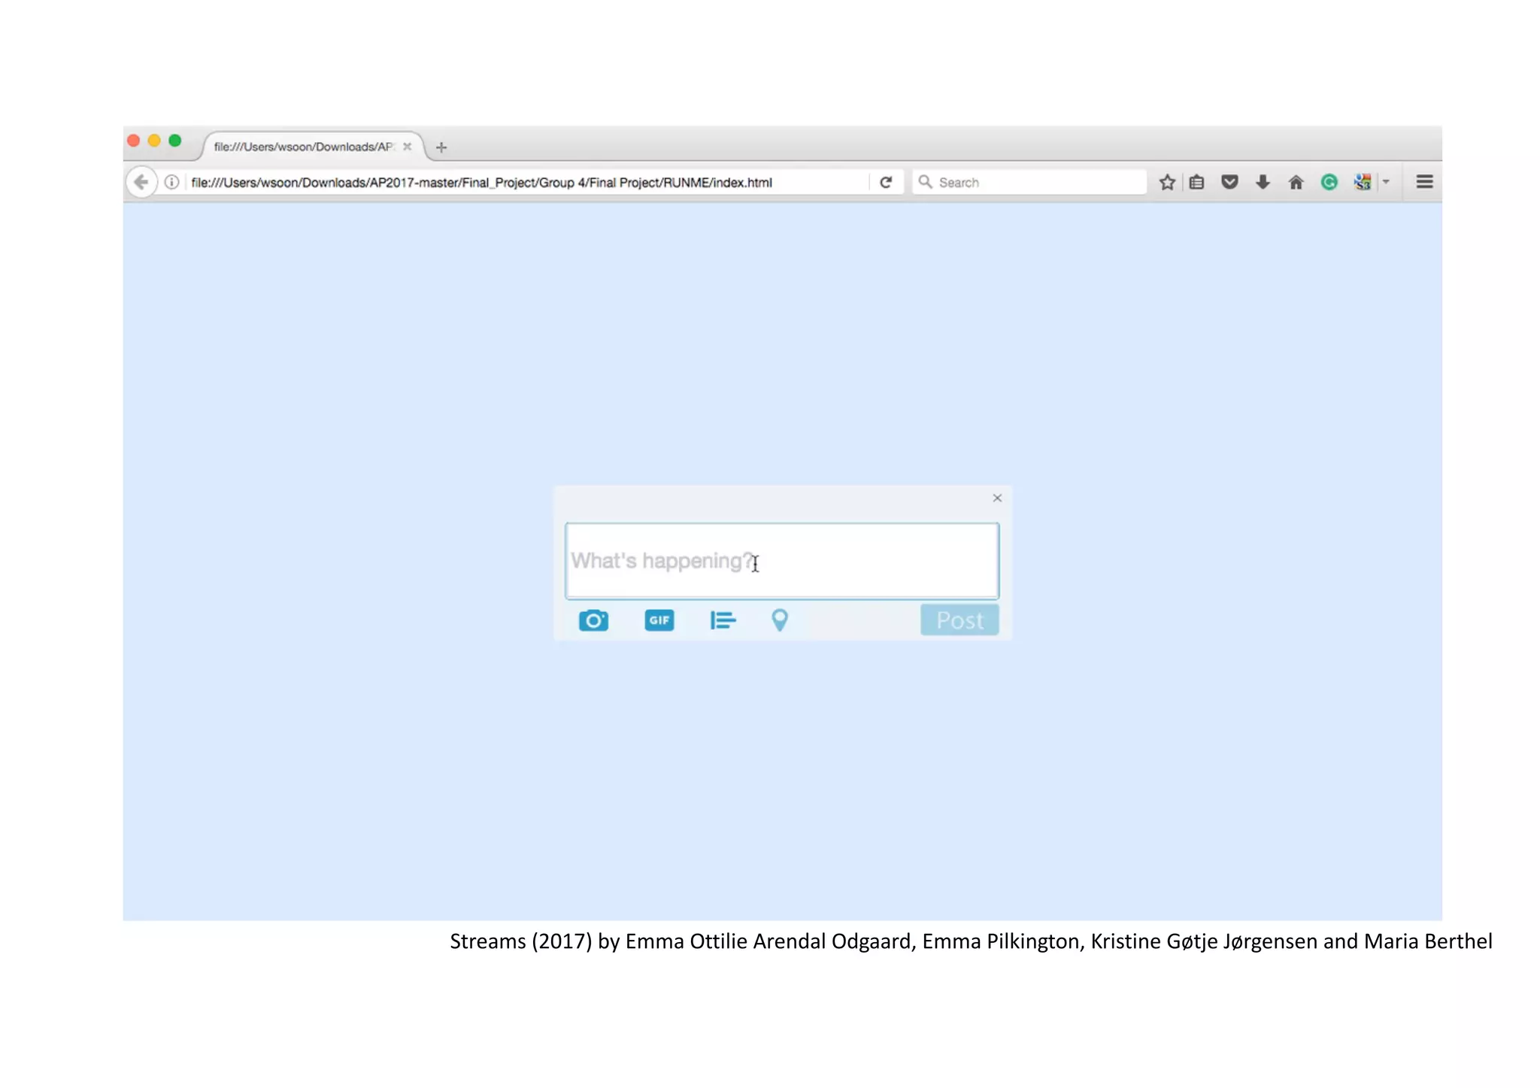Click the poll list icon
The image size is (1540, 1088).
coord(722,620)
